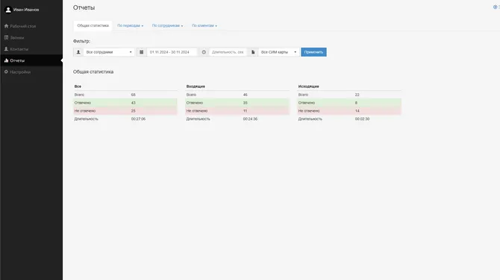Select Отчеты chart icon in sidebar

(6, 60)
